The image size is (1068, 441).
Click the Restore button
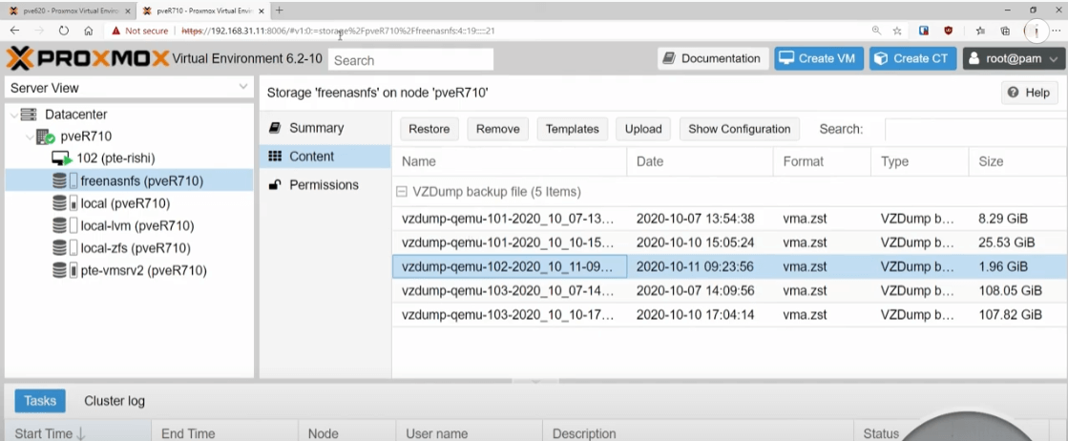coord(429,129)
